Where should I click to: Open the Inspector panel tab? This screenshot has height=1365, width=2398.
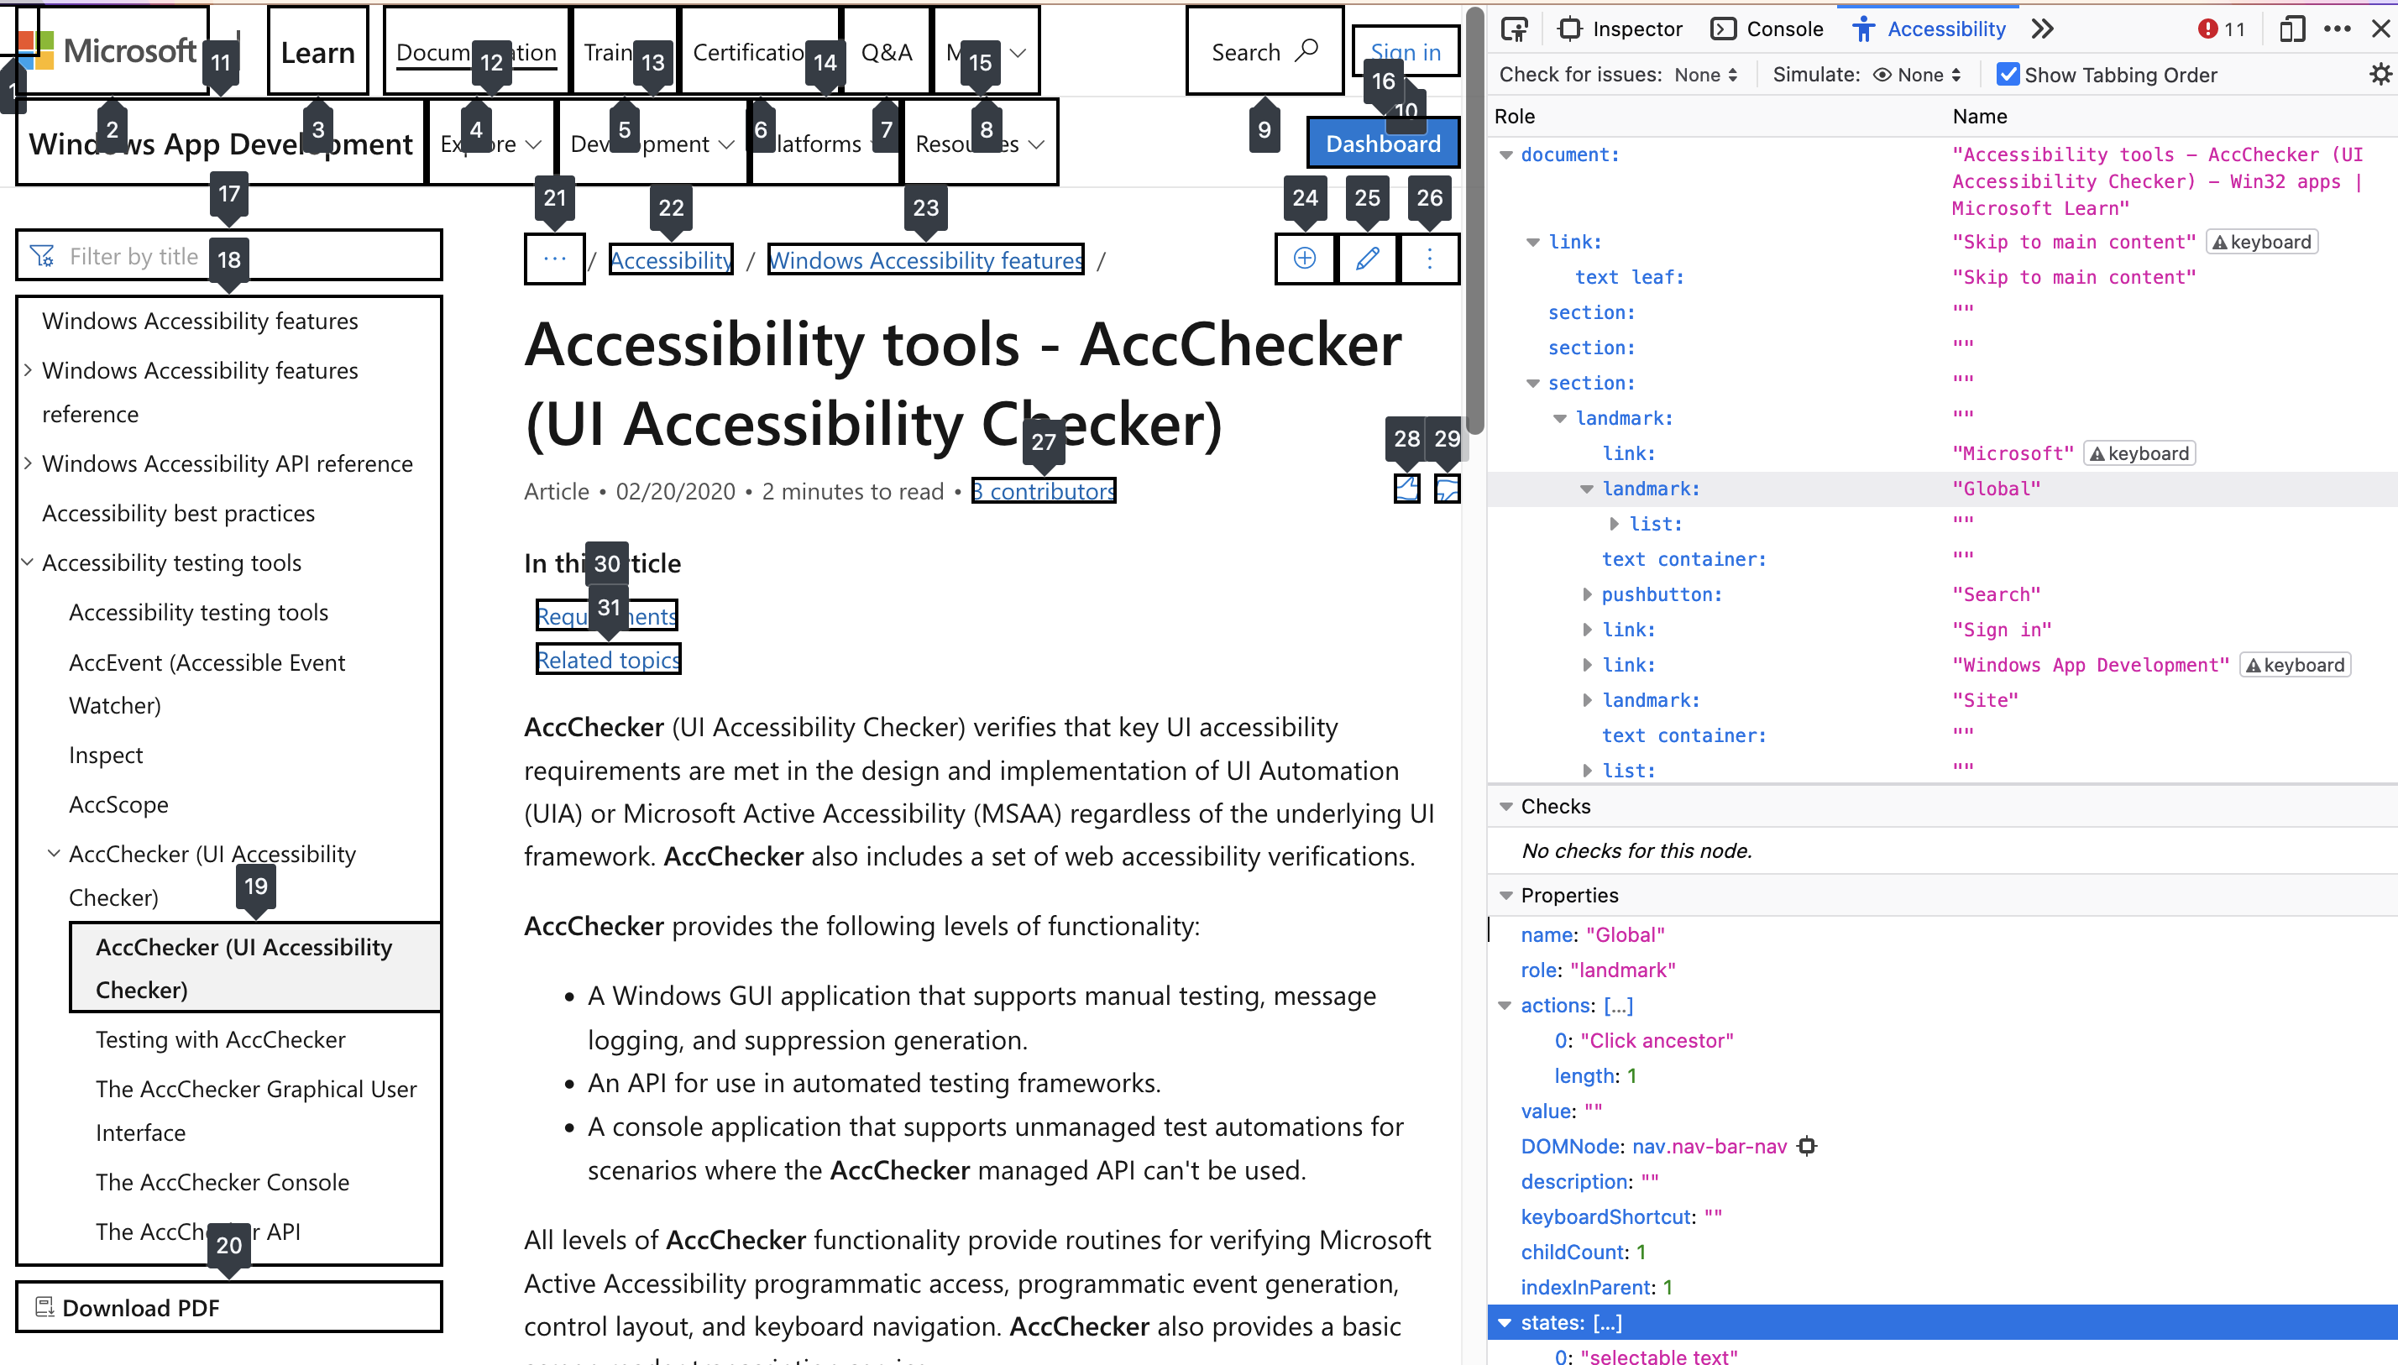pyautogui.click(x=1620, y=29)
